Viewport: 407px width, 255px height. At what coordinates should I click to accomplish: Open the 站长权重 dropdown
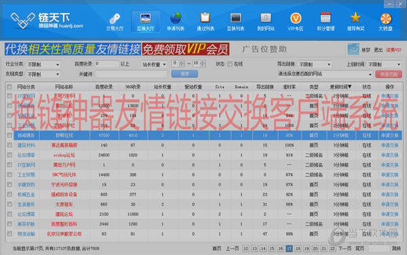click(x=154, y=64)
